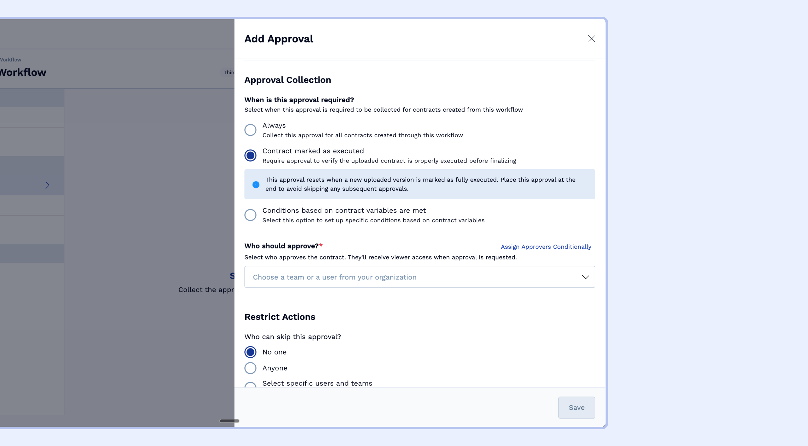This screenshot has width=808, height=446.
Task: Click the Collect the appr text behind overlay
Action: 206,290
